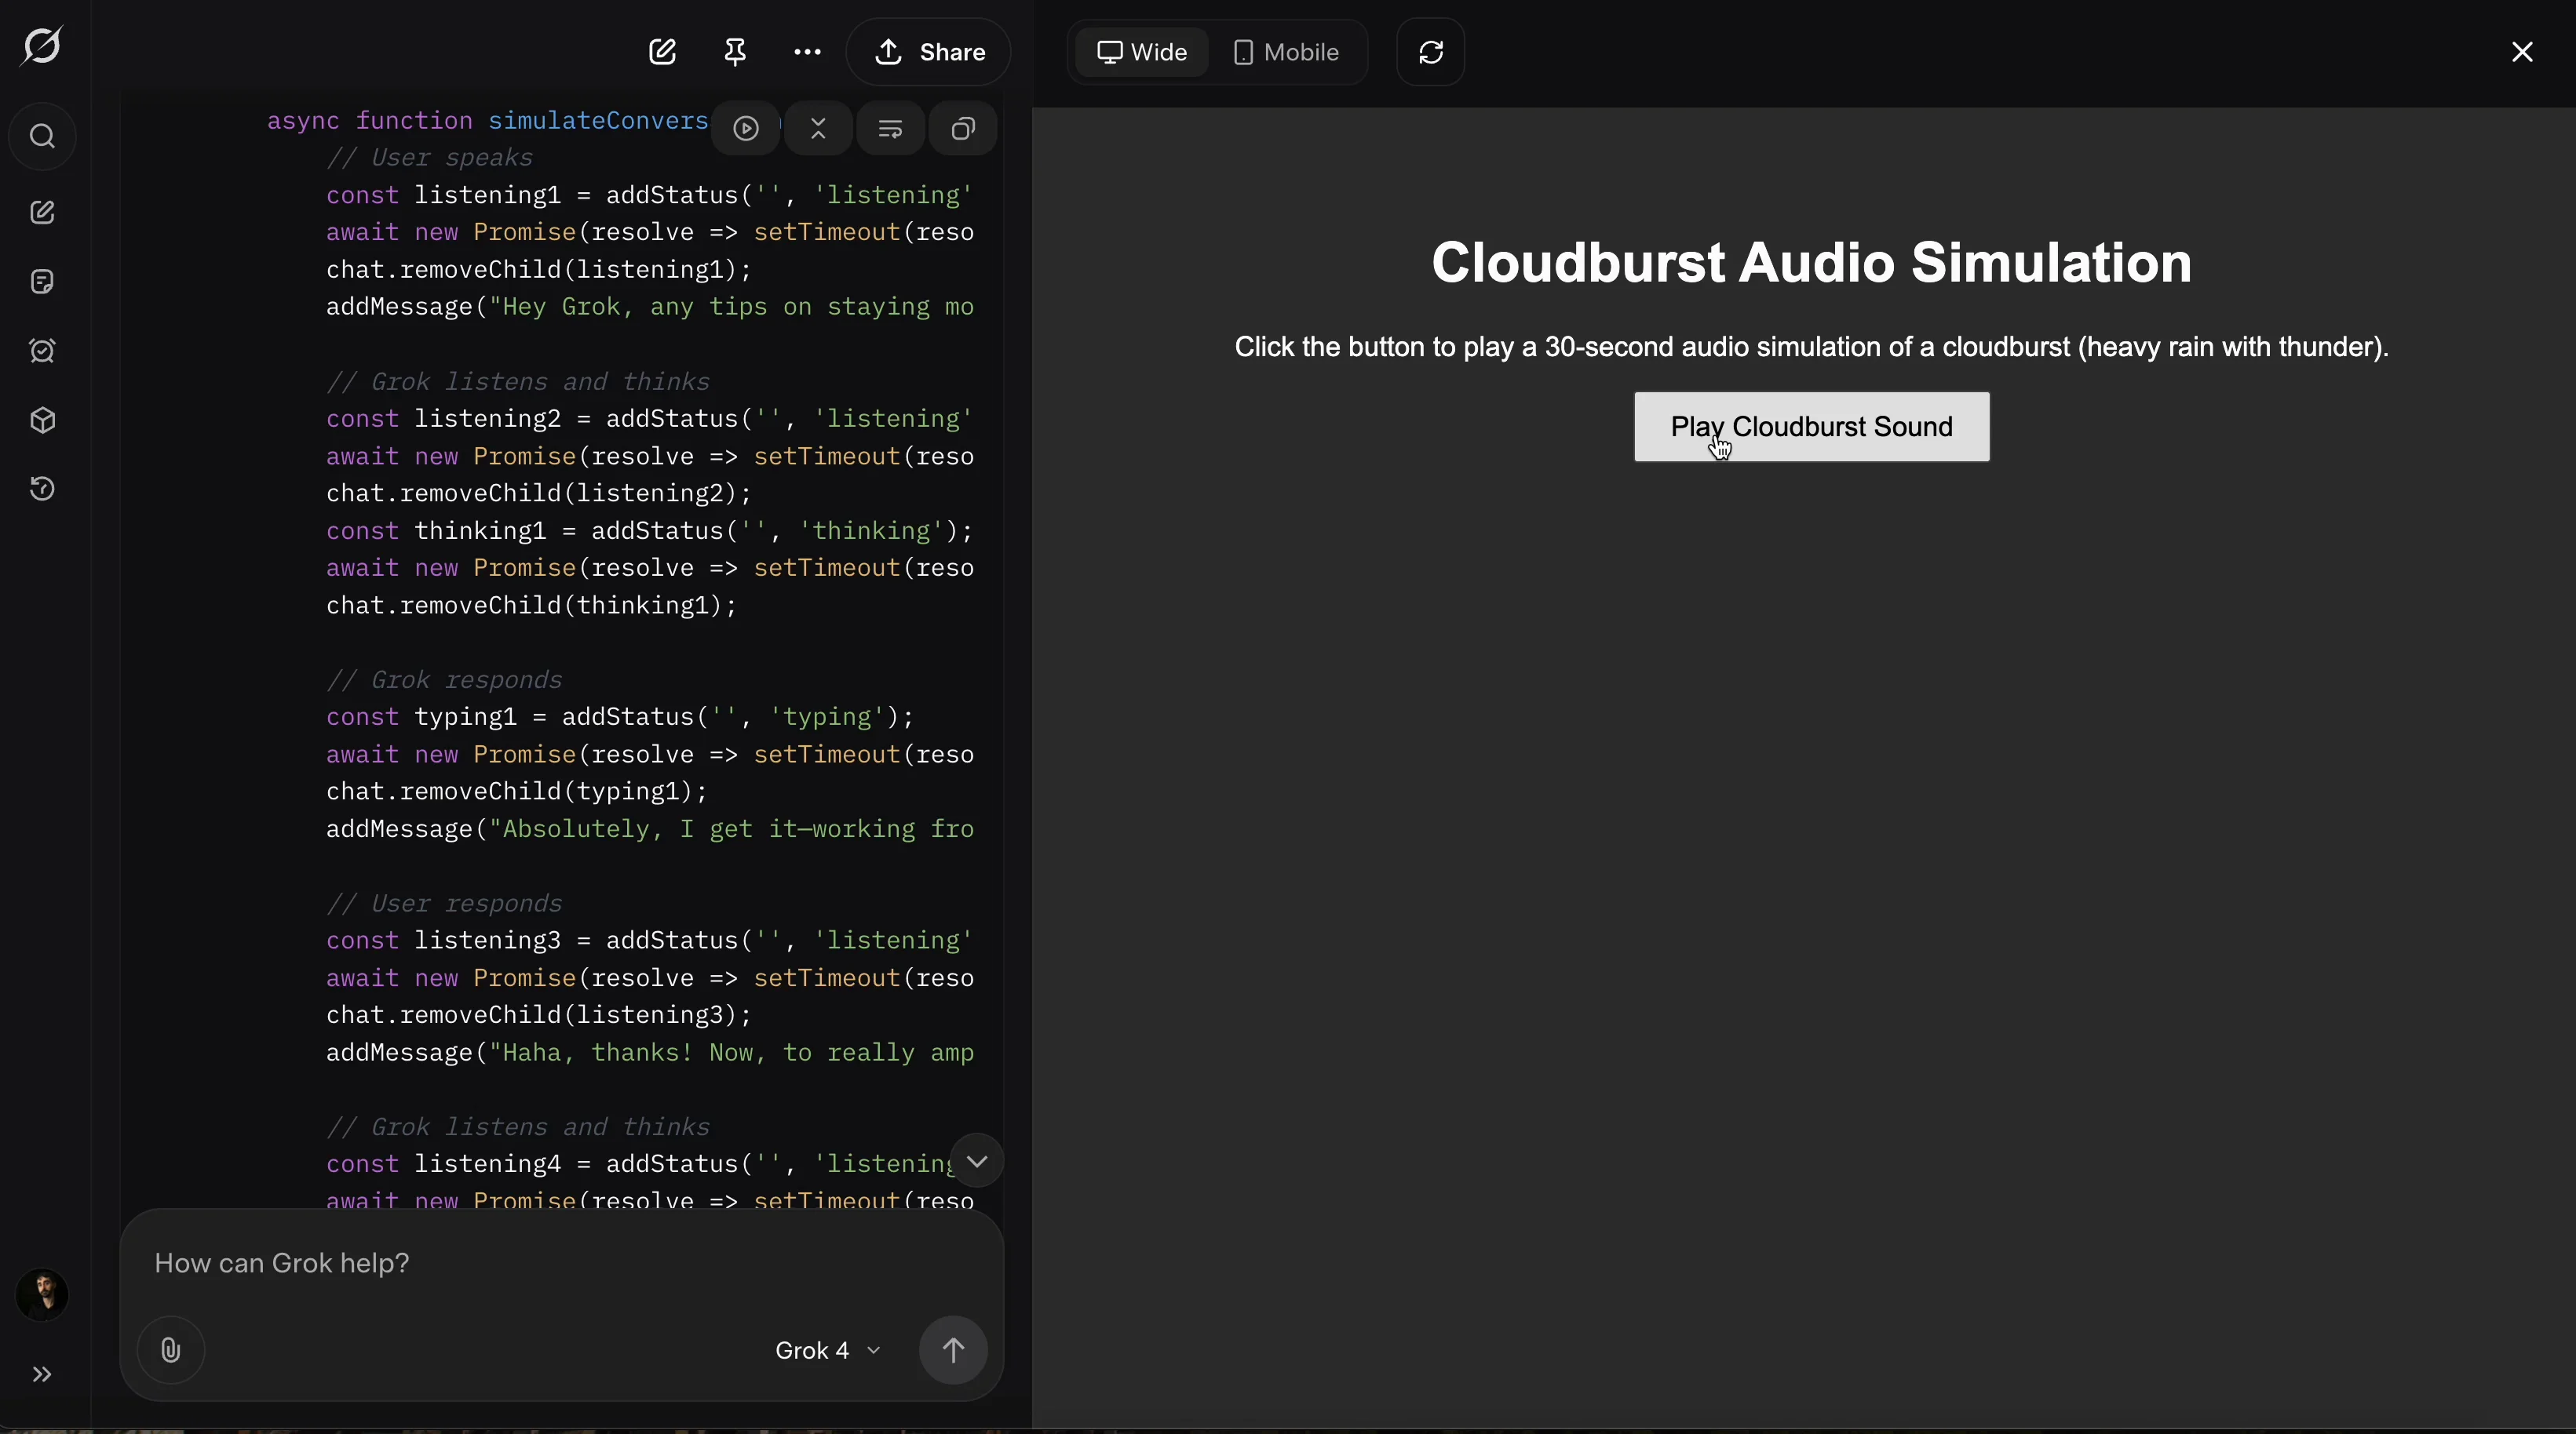
Task: Open the three-dots more options menu
Action: click(x=807, y=52)
